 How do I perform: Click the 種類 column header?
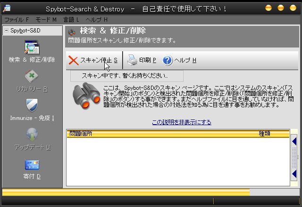pos(264,134)
